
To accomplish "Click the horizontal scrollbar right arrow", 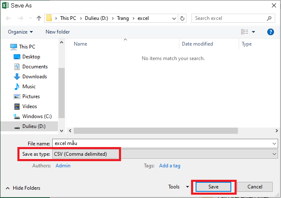I will [277, 131].
